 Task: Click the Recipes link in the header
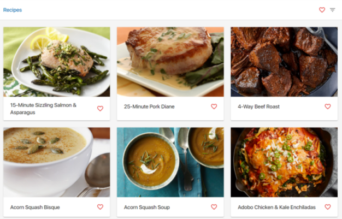pyautogui.click(x=13, y=10)
